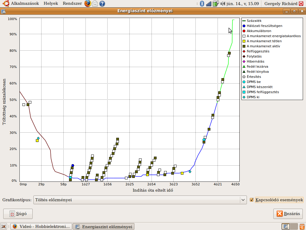Image resolution: width=306 pixels, height=230 pixels.
Task: Show desktop using bottom-left panel icon
Action: [4, 226]
